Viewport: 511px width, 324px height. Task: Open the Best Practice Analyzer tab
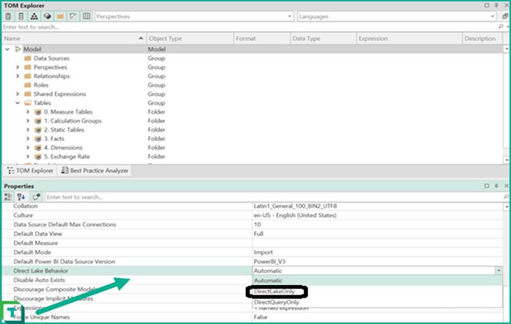pyautogui.click(x=95, y=171)
